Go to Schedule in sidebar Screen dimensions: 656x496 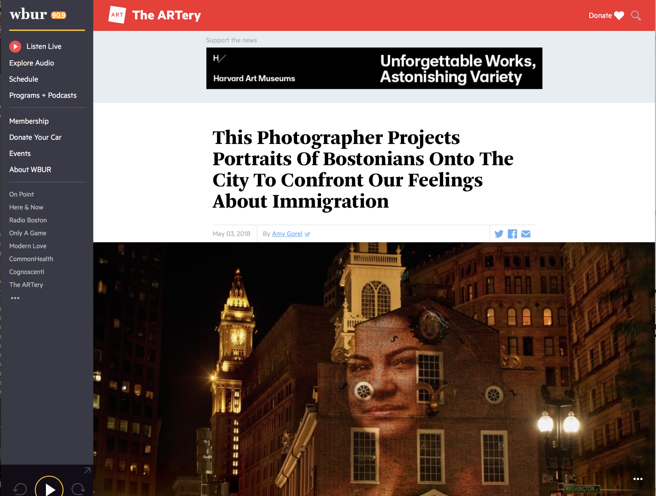23,79
